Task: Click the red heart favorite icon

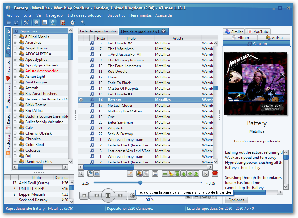Action: click(215, 174)
